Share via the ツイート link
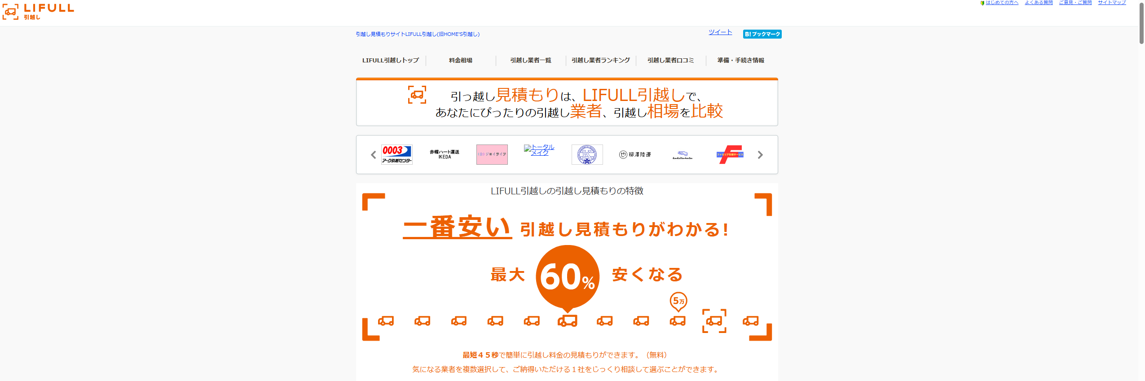 point(720,32)
